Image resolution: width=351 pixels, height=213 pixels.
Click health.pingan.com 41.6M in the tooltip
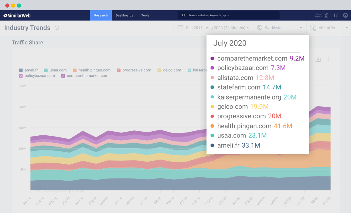pos(251,126)
